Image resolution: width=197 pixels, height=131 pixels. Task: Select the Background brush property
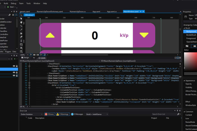coord(191,32)
